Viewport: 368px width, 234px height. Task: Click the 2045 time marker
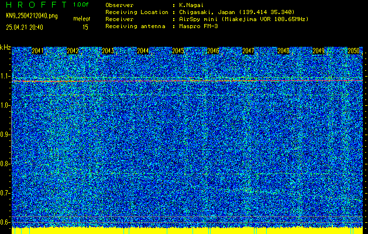[178, 51]
